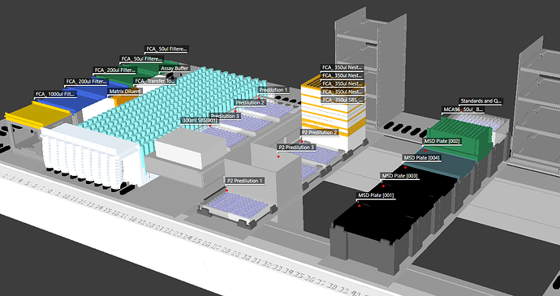
Task: Click the MCA96_50ul_B... tip box label
Action: pos(463,109)
